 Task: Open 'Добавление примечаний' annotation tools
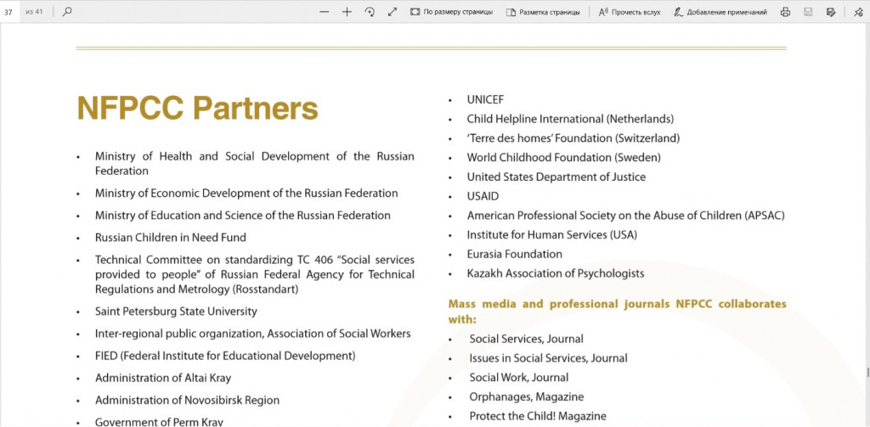tap(720, 12)
